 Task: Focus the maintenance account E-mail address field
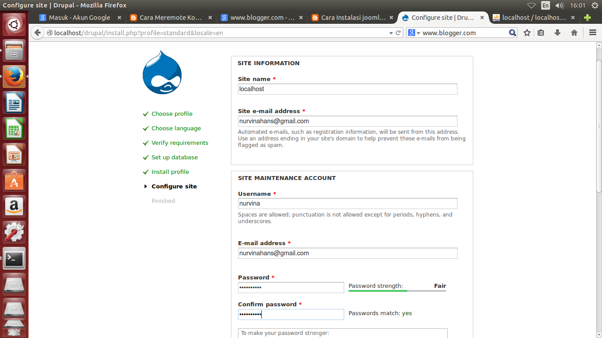[348, 253]
